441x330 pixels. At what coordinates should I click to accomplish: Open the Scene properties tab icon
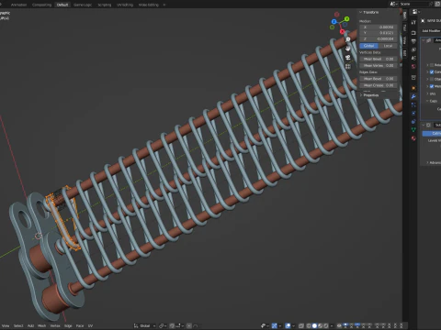(413, 58)
